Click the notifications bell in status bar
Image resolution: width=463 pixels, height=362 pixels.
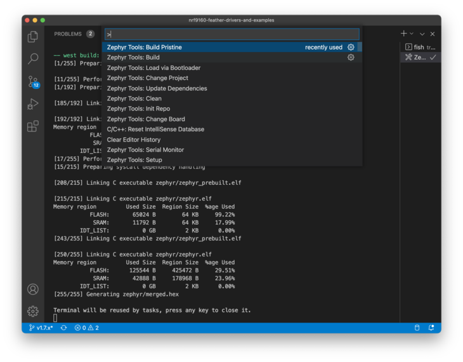click(x=431, y=328)
